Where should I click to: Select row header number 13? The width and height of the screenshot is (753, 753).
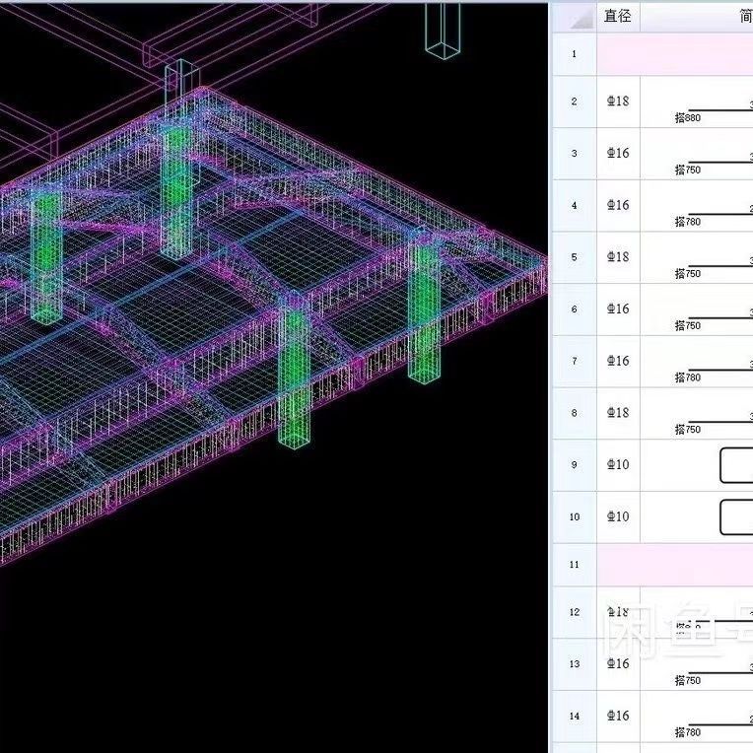[575, 664]
